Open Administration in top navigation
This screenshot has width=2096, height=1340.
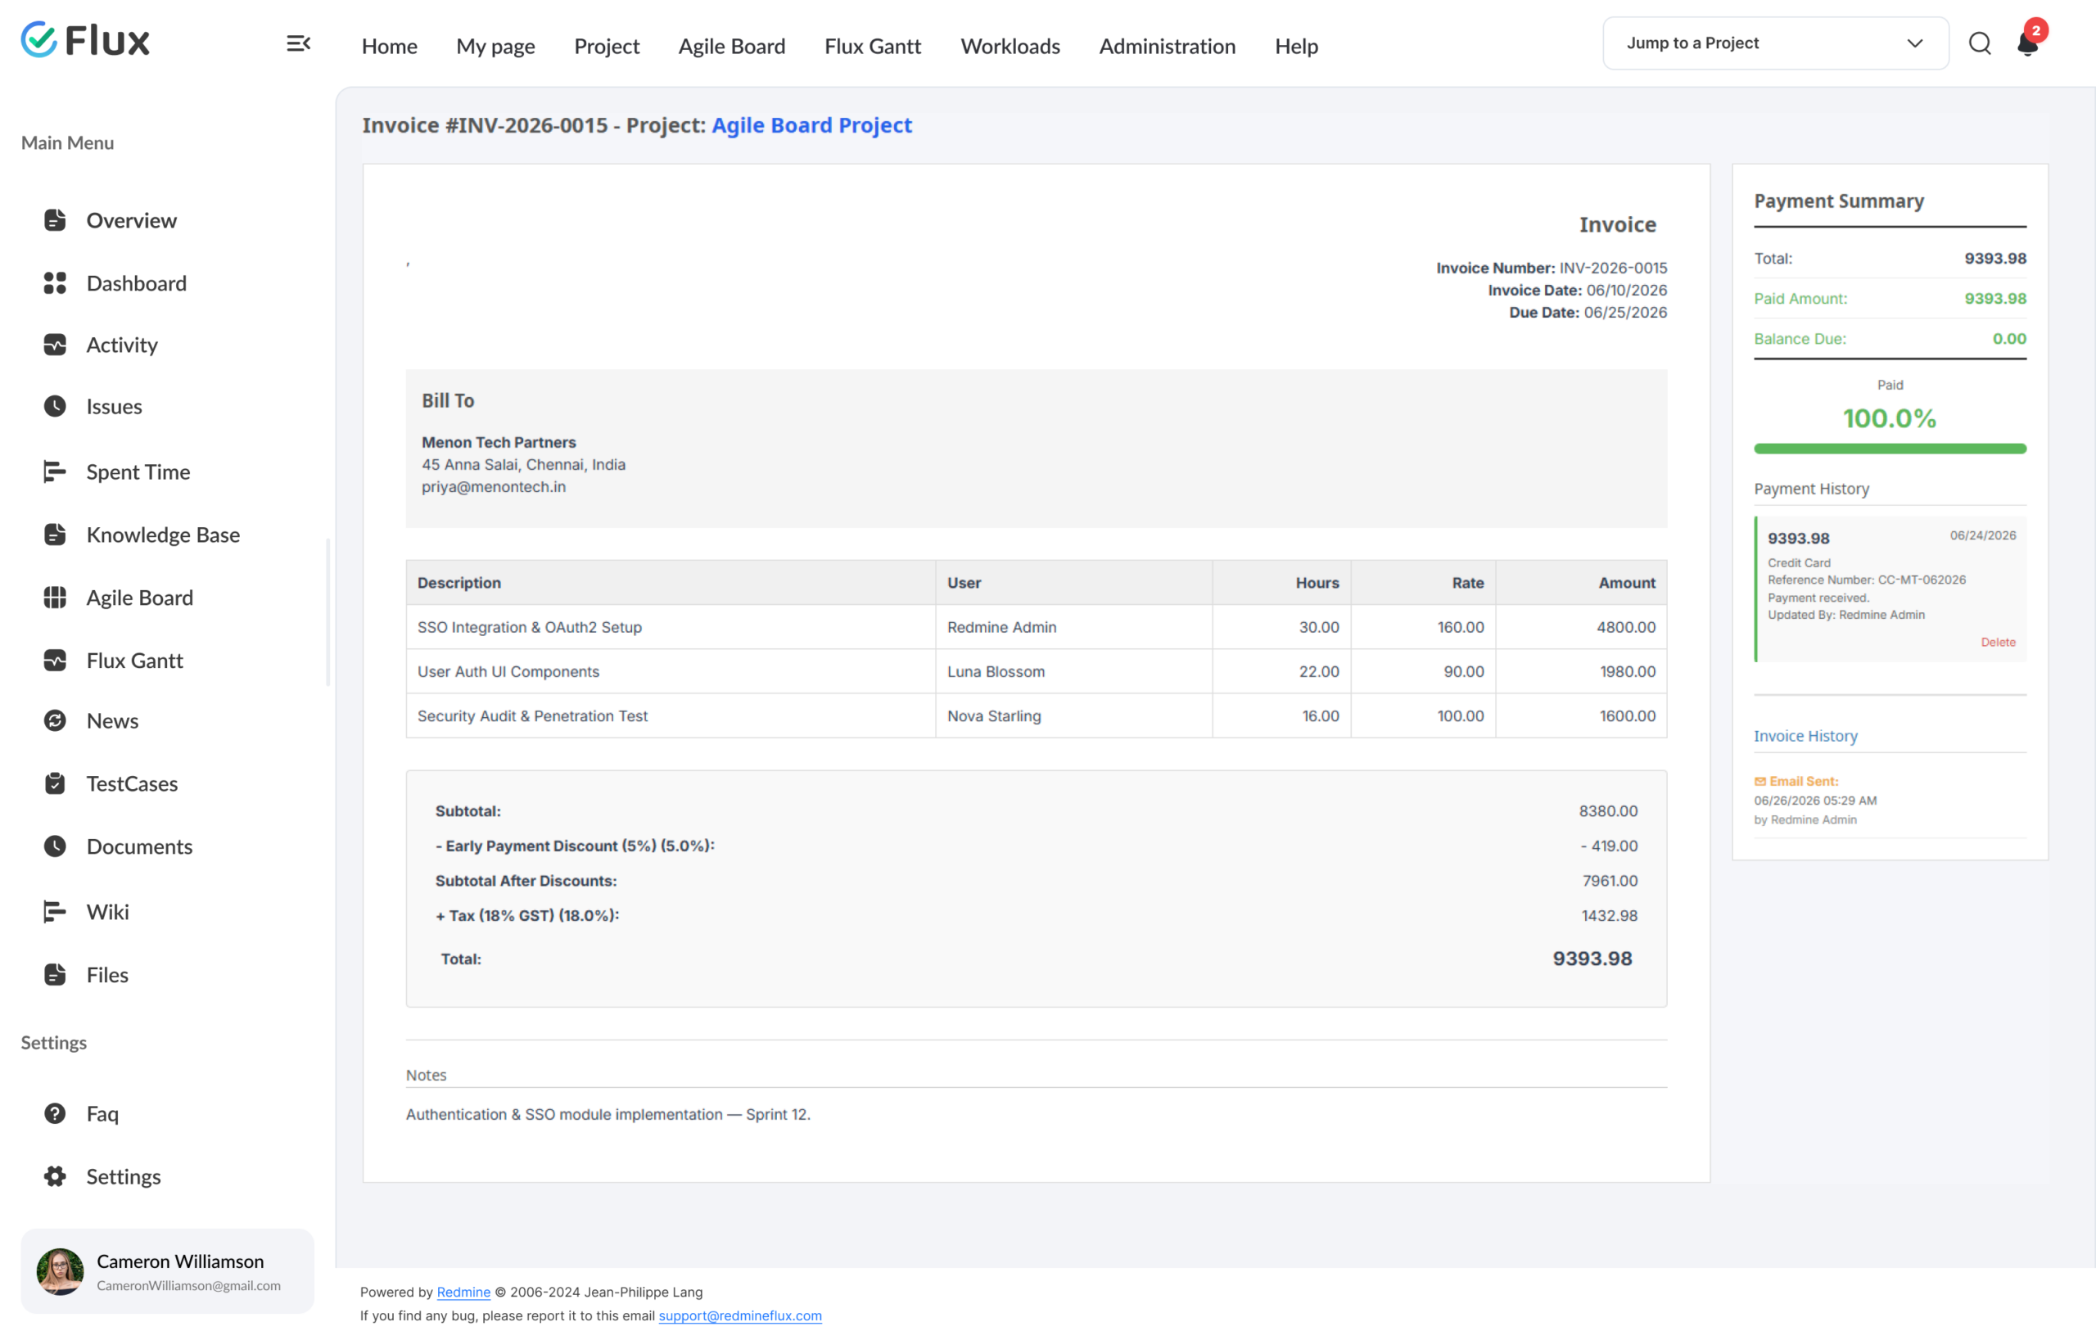(1167, 46)
